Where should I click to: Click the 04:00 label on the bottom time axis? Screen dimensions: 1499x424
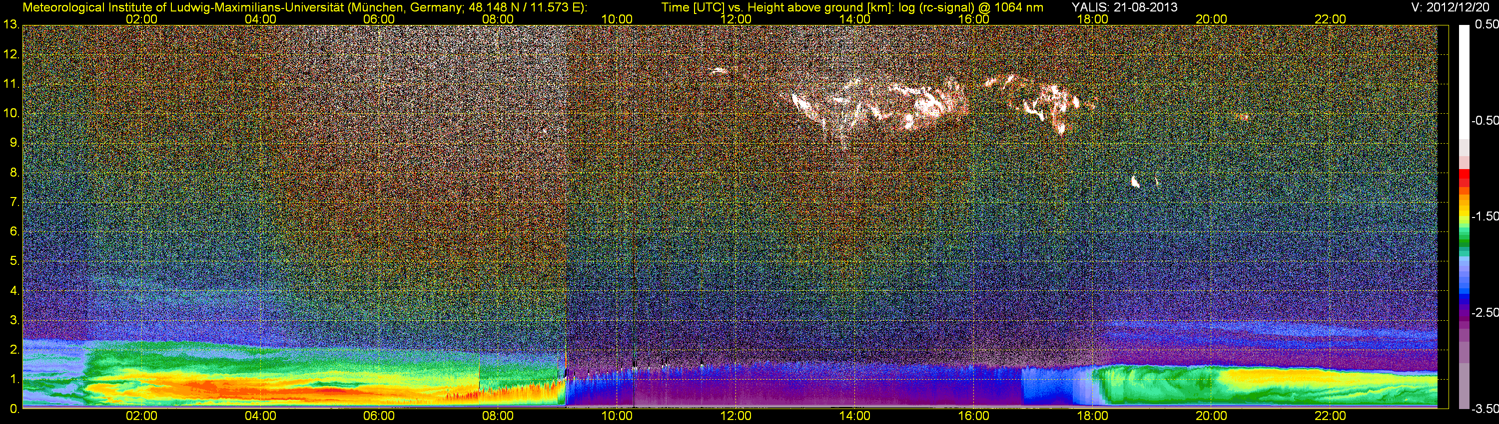[260, 416]
